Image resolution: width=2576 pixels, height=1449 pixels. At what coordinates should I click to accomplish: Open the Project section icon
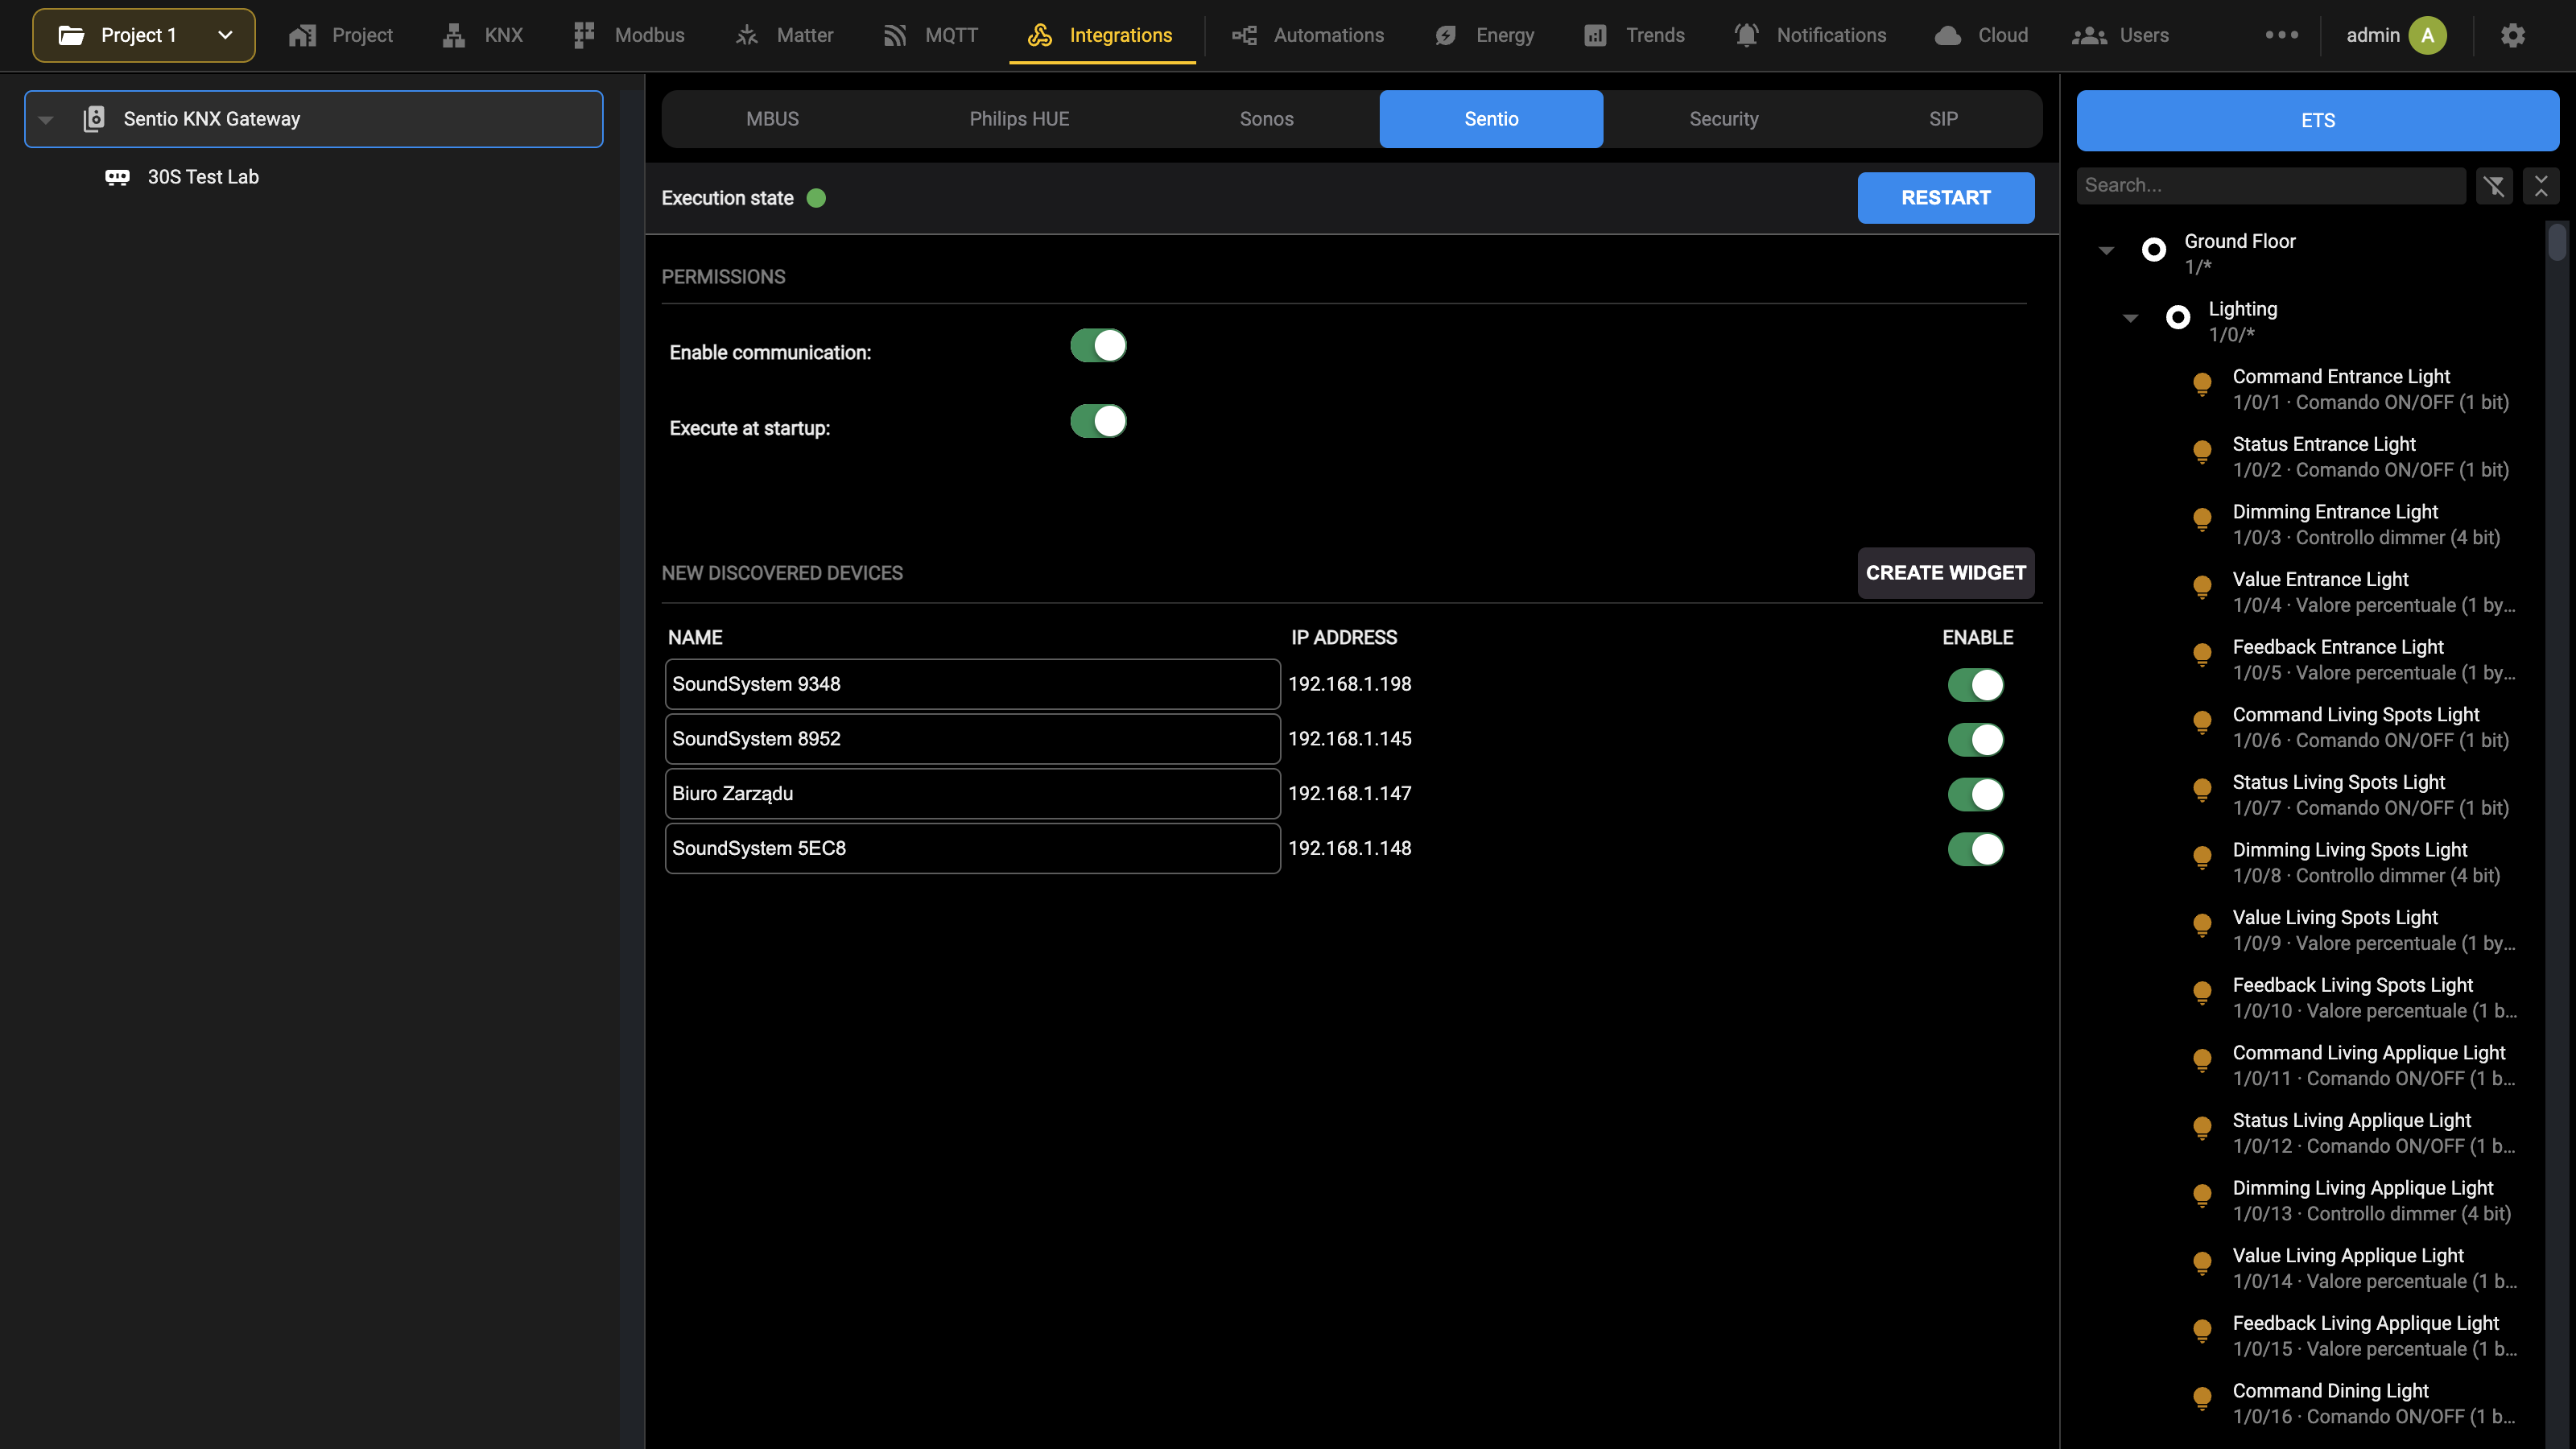302,36
